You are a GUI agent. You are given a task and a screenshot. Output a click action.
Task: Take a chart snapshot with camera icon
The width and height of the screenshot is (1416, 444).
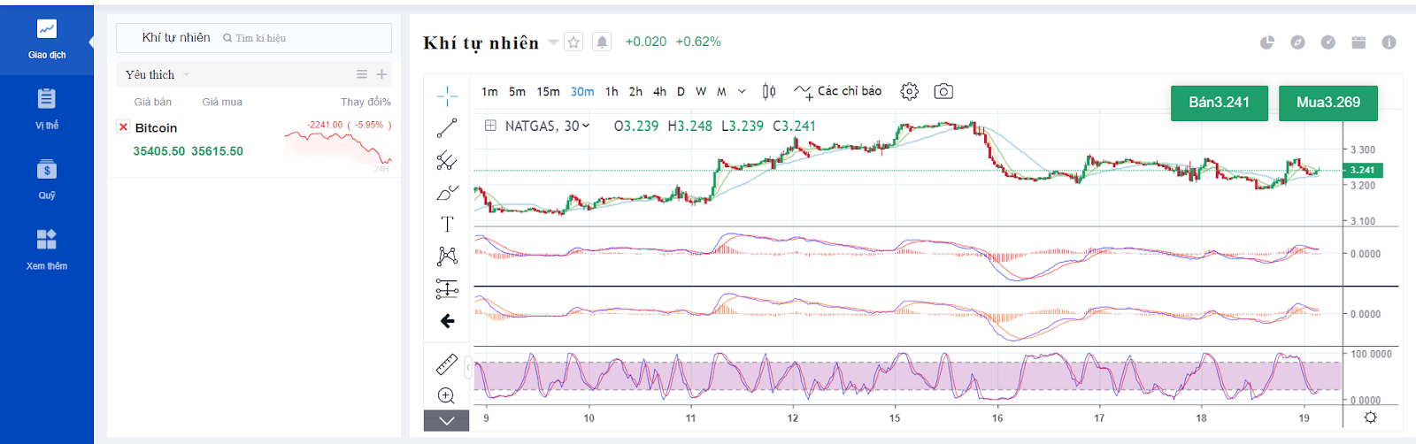(x=943, y=91)
